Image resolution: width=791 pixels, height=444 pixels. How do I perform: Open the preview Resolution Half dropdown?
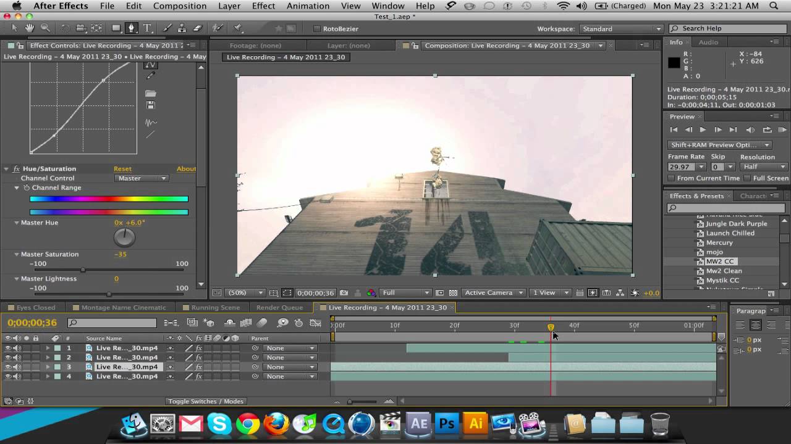tap(764, 167)
